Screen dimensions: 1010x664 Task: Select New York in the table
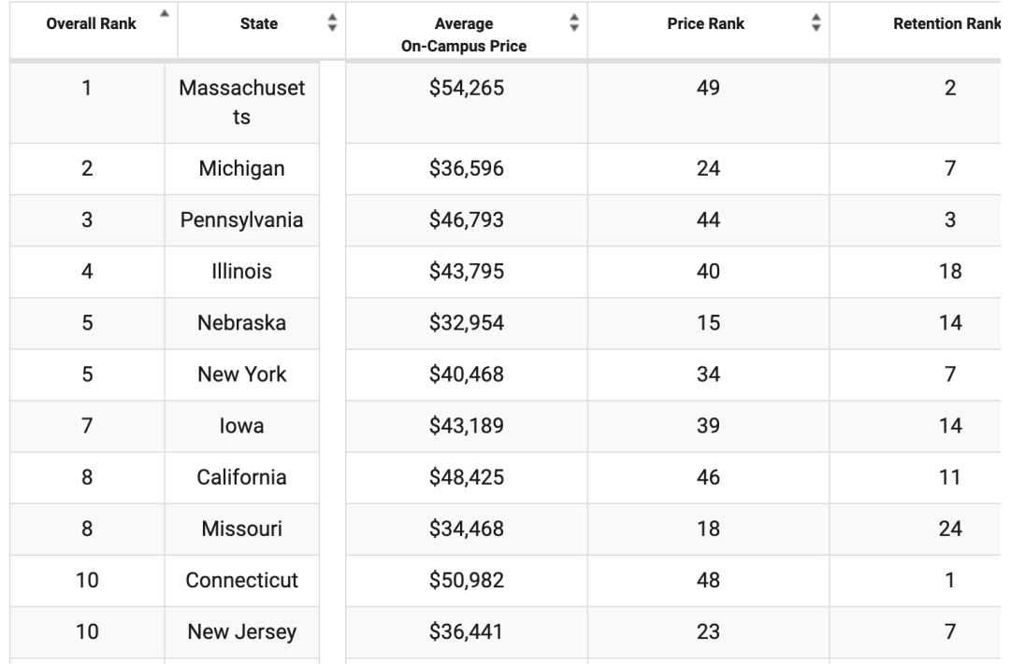point(241,374)
